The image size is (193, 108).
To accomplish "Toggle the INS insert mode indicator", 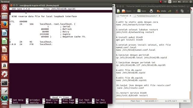I will point(185,101).
